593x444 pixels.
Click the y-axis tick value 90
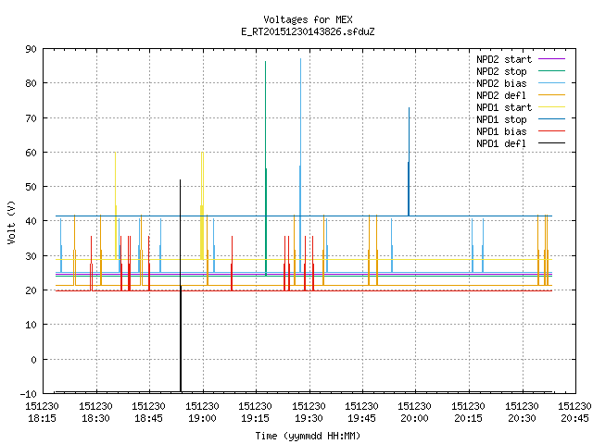point(31,49)
